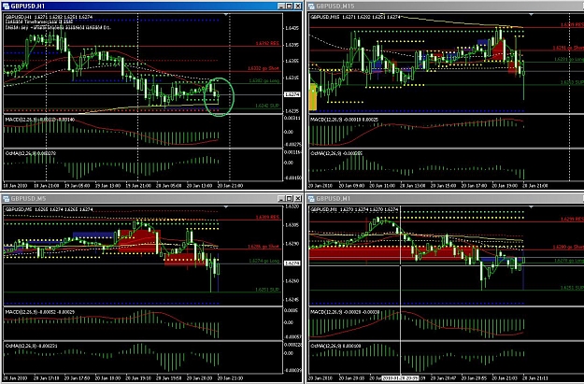Image resolution: width=584 pixels, height=384 pixels.
Task: Click the '1.6242 SUP' label in H1 chart
Action: click(267, 106)
